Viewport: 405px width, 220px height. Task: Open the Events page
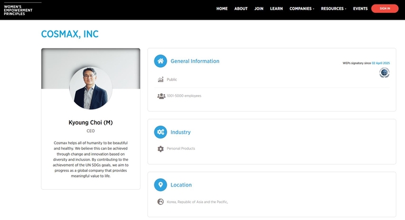pos(360,9)
